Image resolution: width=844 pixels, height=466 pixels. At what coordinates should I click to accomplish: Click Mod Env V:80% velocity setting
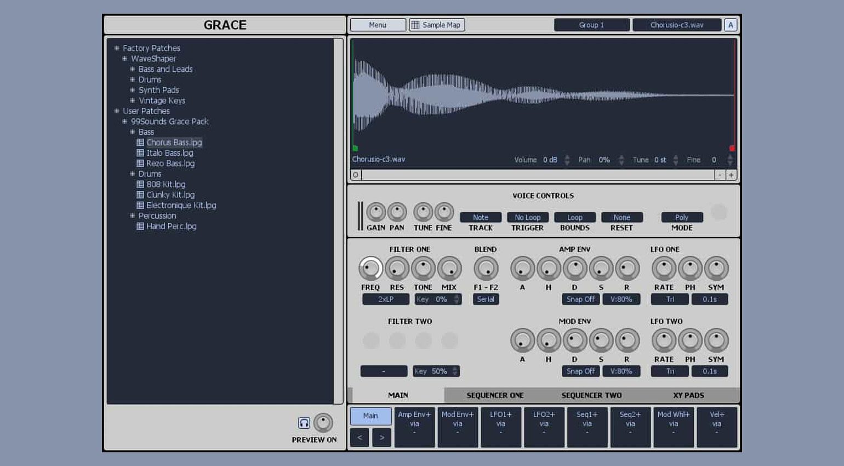tap(621, 371)
